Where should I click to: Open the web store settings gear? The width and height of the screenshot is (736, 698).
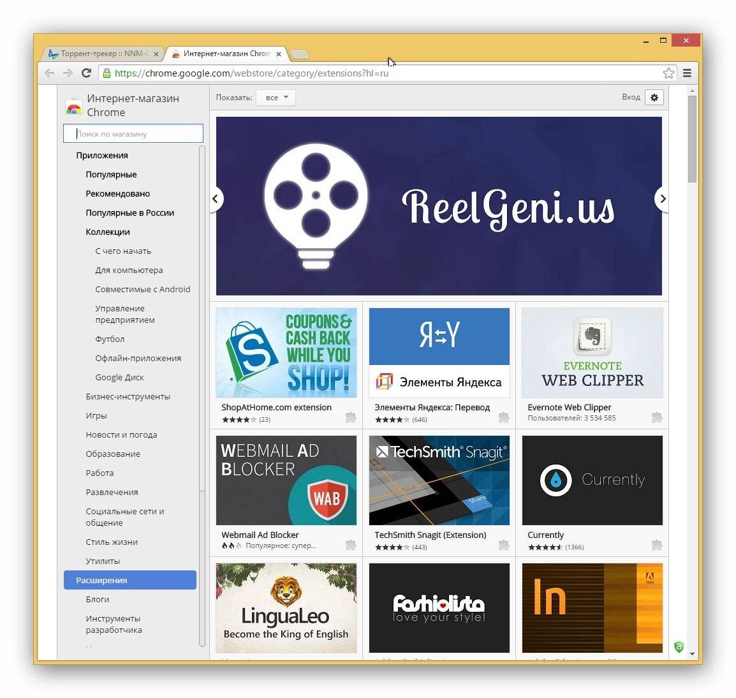tap(654, 97)
